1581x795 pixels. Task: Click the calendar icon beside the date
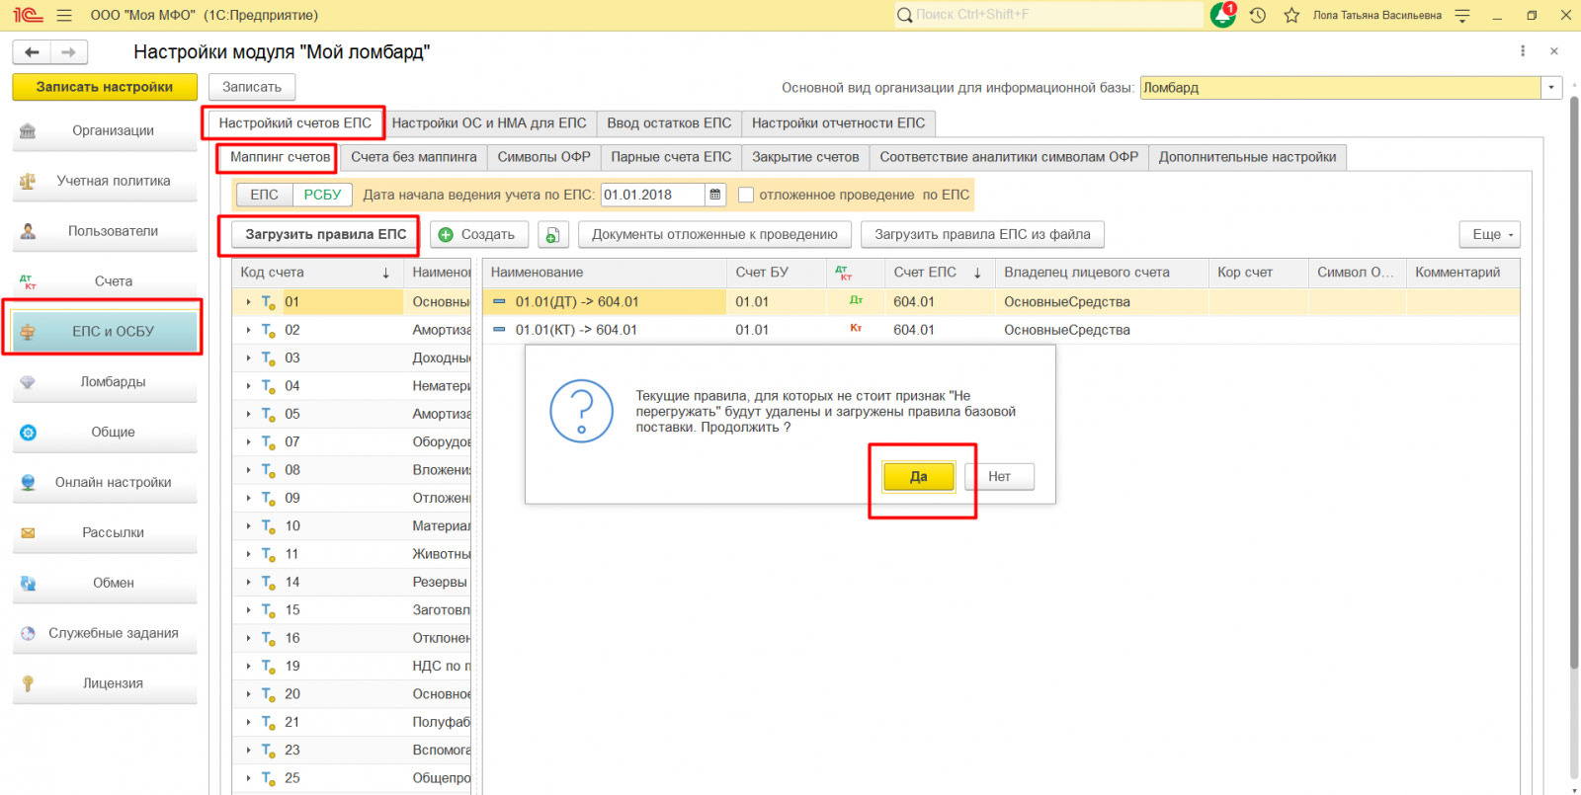click(x=715, y=195)
